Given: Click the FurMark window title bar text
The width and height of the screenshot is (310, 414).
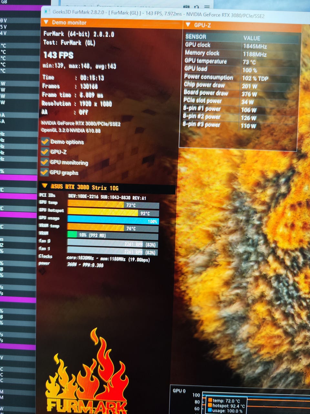Looking at the screenshot, I should click(x=159, y=13).
